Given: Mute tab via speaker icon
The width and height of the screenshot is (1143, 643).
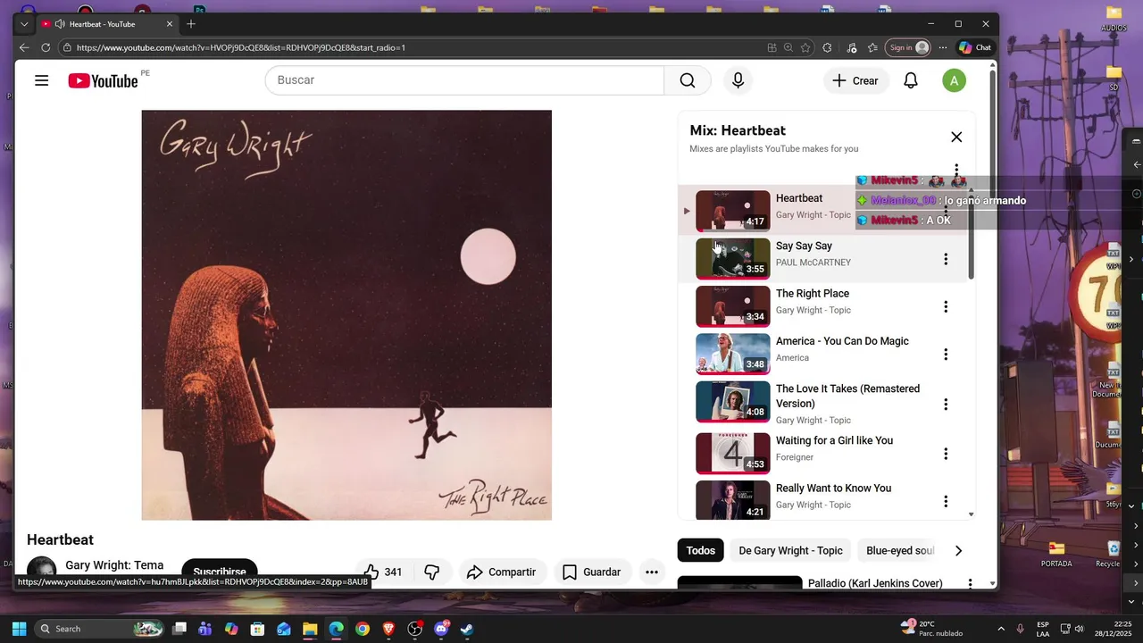Looking at the screenshot, I should click(59, 24).
